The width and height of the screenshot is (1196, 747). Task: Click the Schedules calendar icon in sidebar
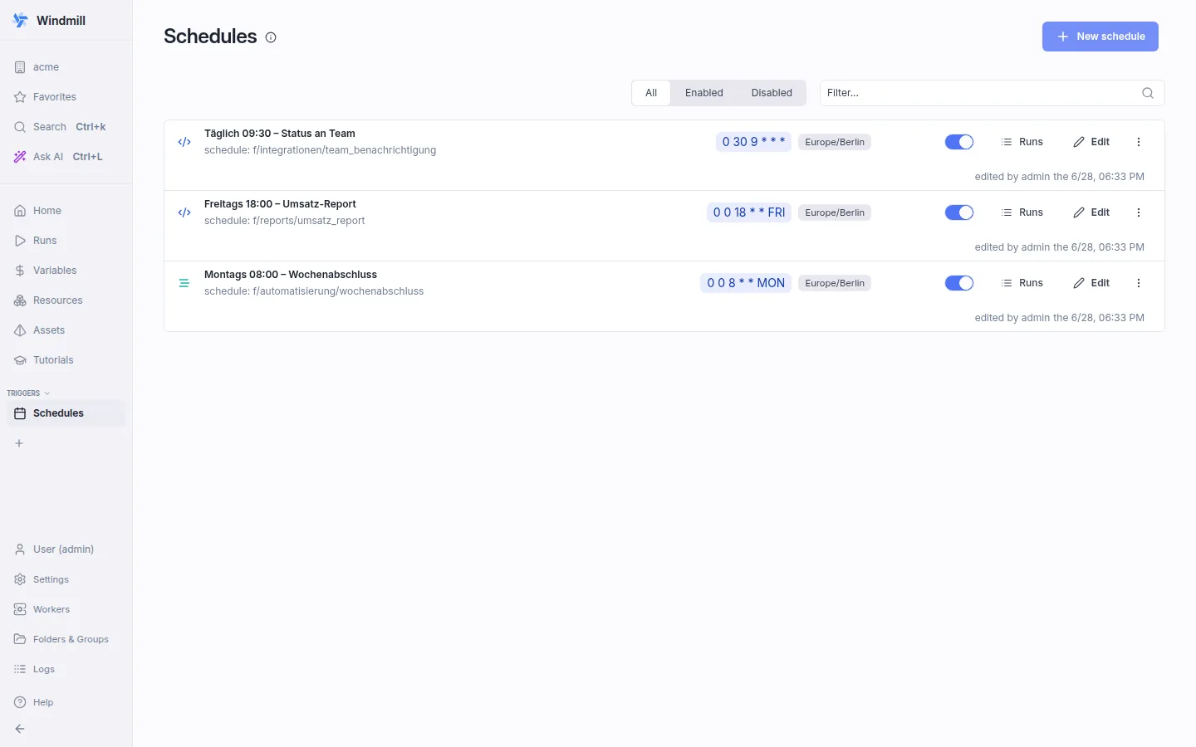point(20,413)
